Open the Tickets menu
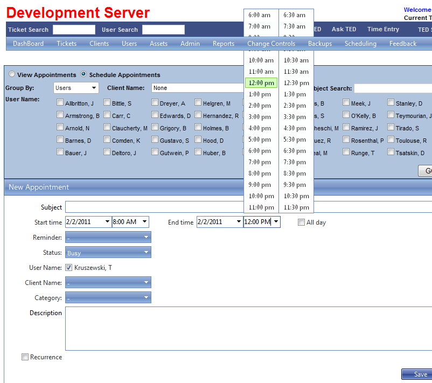 point(66,44)
